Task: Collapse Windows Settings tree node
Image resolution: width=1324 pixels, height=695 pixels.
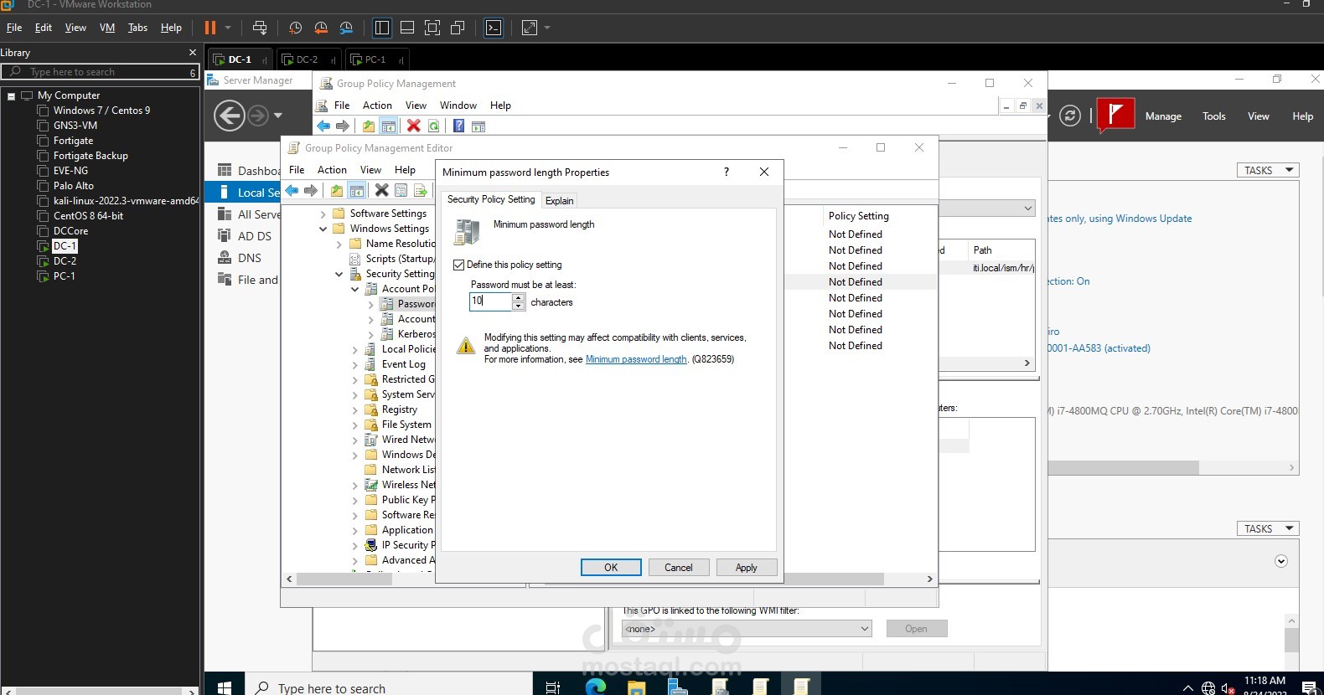Action: click(x=323, y=229)
